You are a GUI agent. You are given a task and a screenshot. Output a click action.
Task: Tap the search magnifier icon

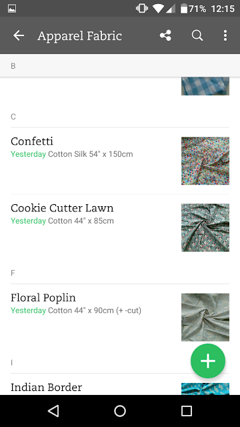pos(197,35)
